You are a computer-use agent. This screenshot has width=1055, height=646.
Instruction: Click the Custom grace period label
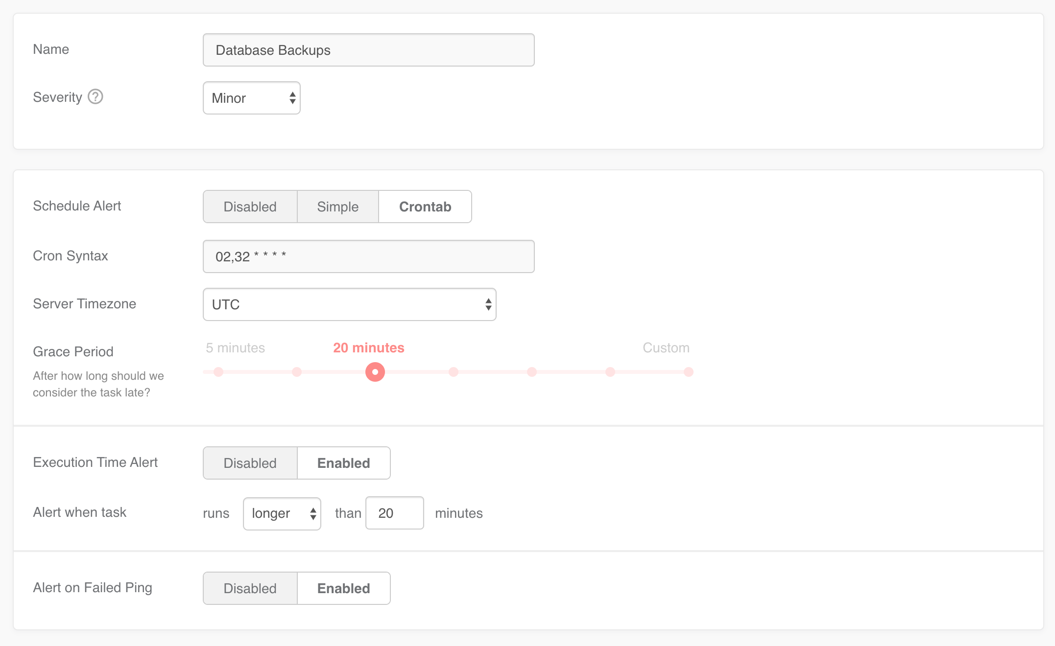(x=666, y=348)
